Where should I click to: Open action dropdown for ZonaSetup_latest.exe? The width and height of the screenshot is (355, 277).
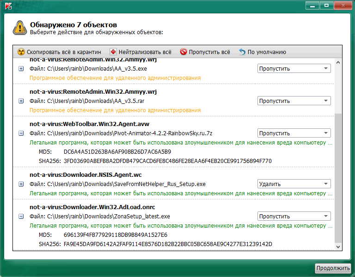pyautogui.click(x=294, y=217)
